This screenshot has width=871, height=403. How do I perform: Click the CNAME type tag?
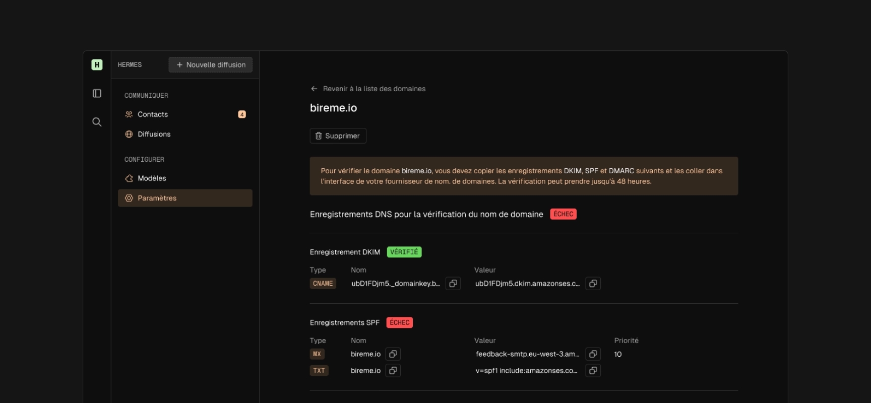pyautogui.click(x=323, y=284)
